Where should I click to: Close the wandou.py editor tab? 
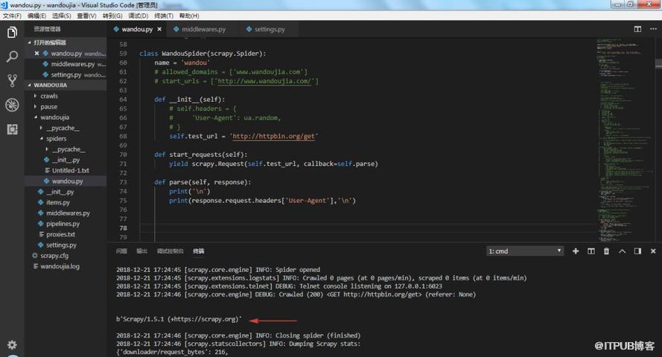[x=159, y=29]
